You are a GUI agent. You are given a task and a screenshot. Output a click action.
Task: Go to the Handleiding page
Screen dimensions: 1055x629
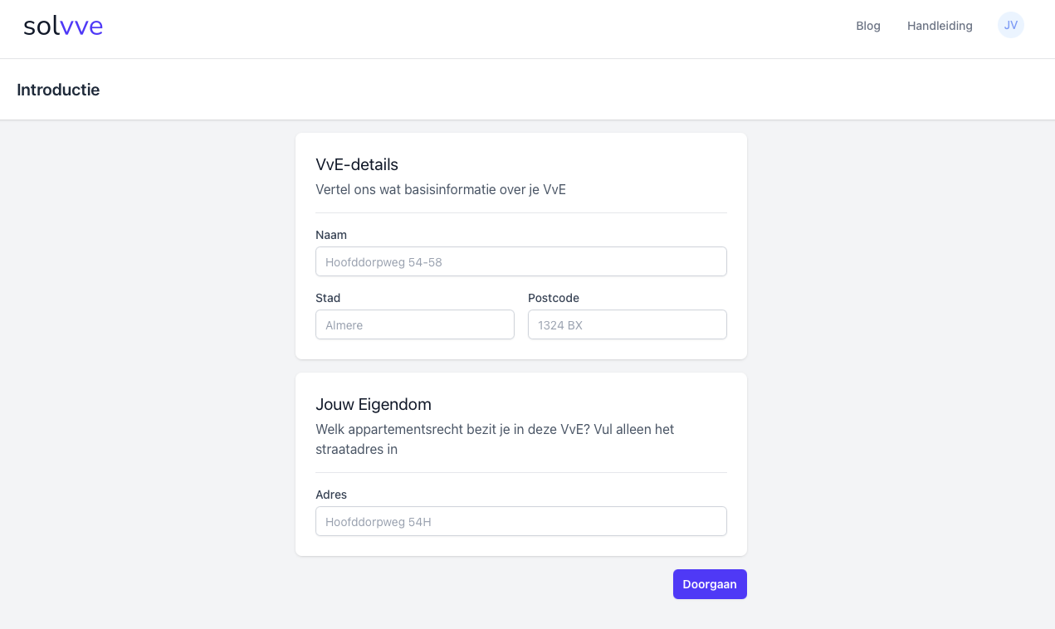click(939, 26)
